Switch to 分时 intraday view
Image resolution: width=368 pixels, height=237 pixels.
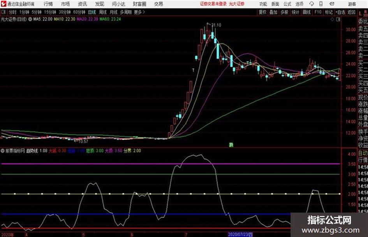coord(13,12)
